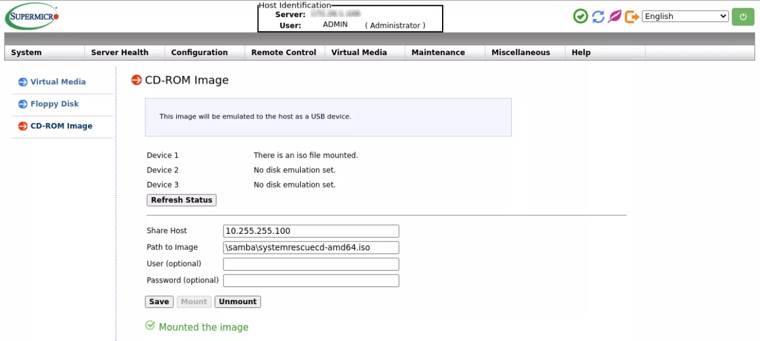Click the Device 1 label
760x341 pixels.
point(163,155)
